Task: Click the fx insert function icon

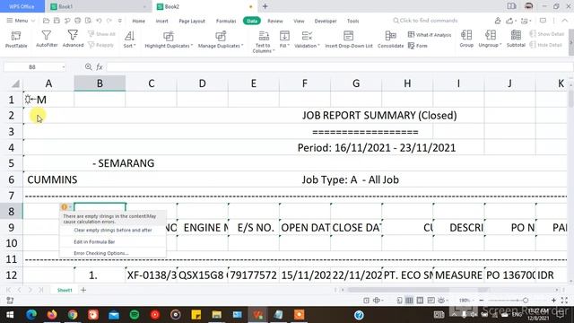Action: [100, 67]
